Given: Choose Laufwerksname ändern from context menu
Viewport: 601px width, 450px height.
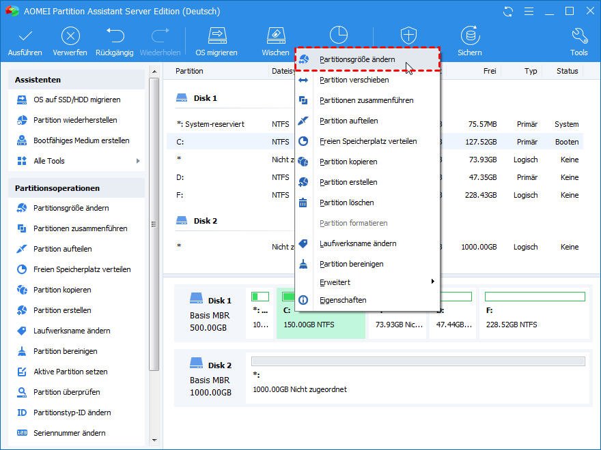Looking at the screenshot, I should (367, 244).
